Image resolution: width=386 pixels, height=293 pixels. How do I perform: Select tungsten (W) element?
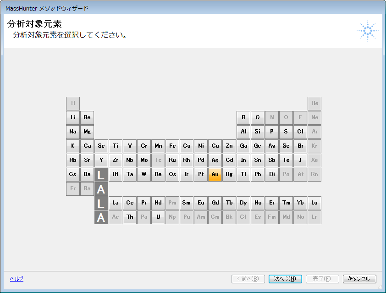click(144, 175)
